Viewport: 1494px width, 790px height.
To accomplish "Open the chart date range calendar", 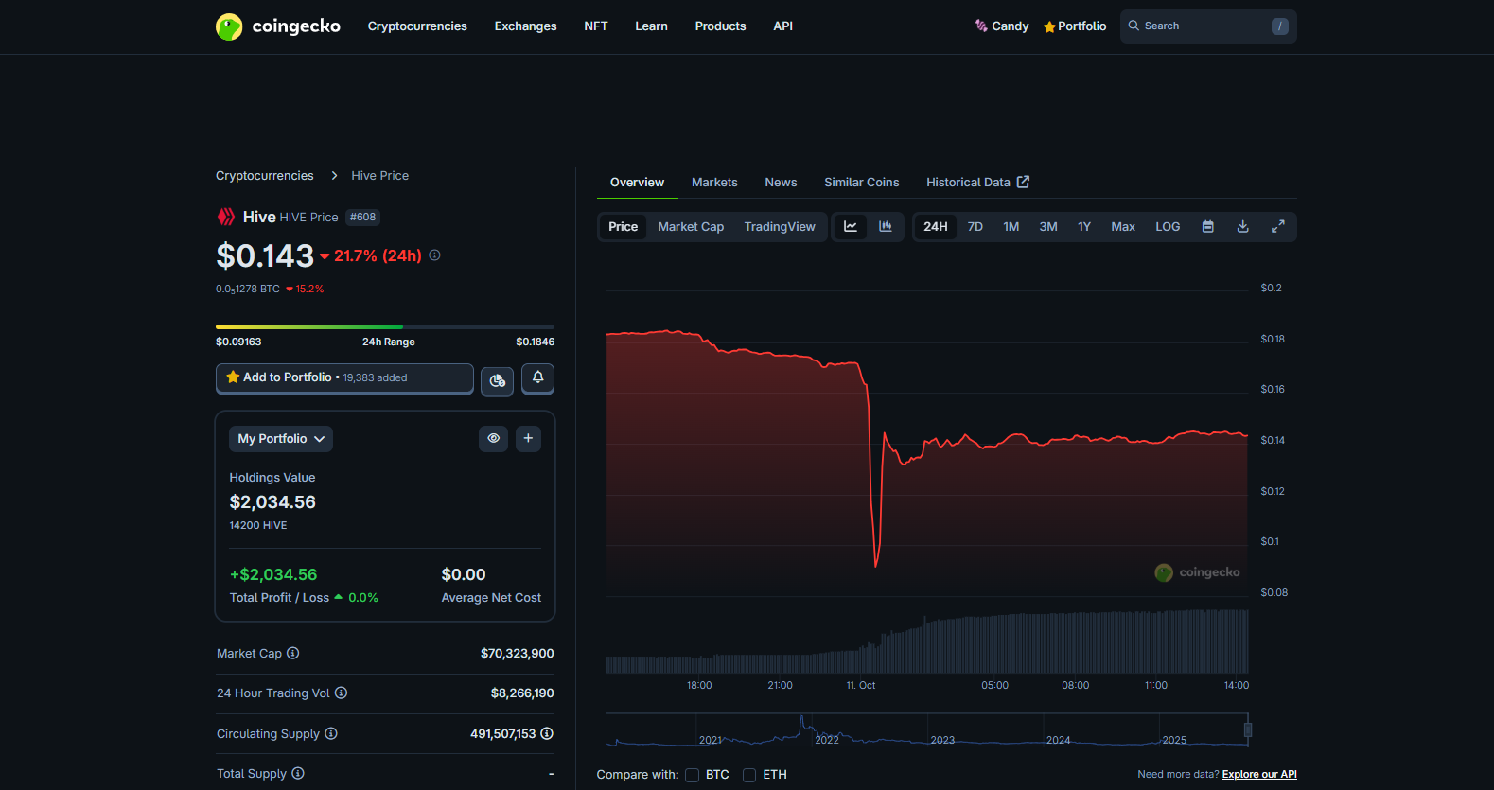I will coord(1207,227).
